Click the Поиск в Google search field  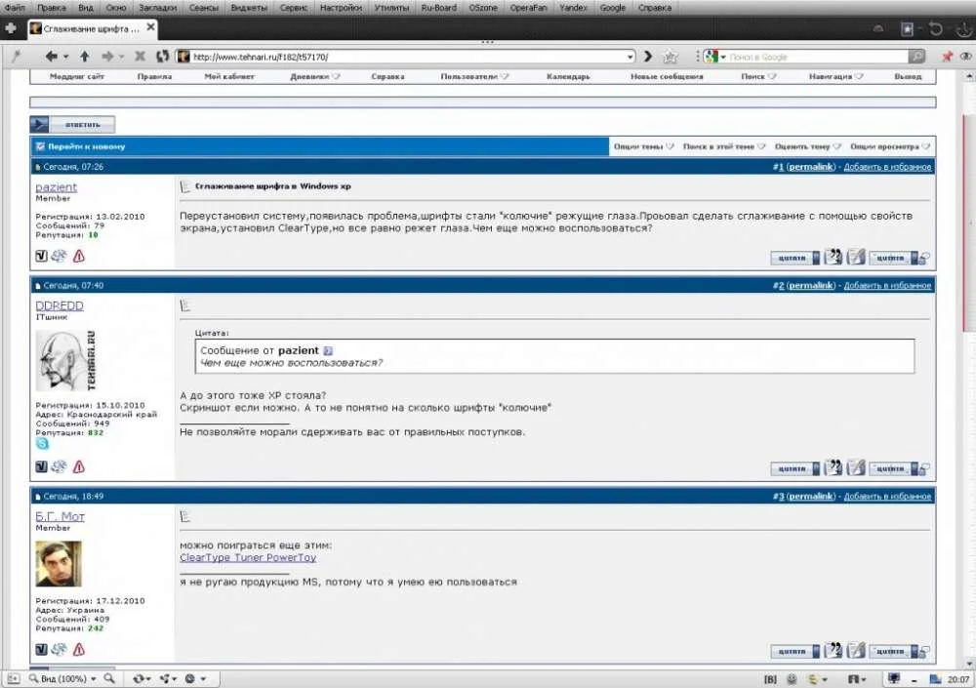tap(817, 57)
